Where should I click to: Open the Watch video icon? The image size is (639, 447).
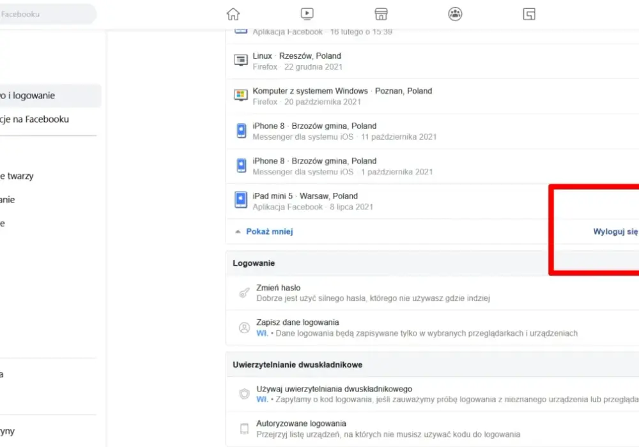pos(307,14)
